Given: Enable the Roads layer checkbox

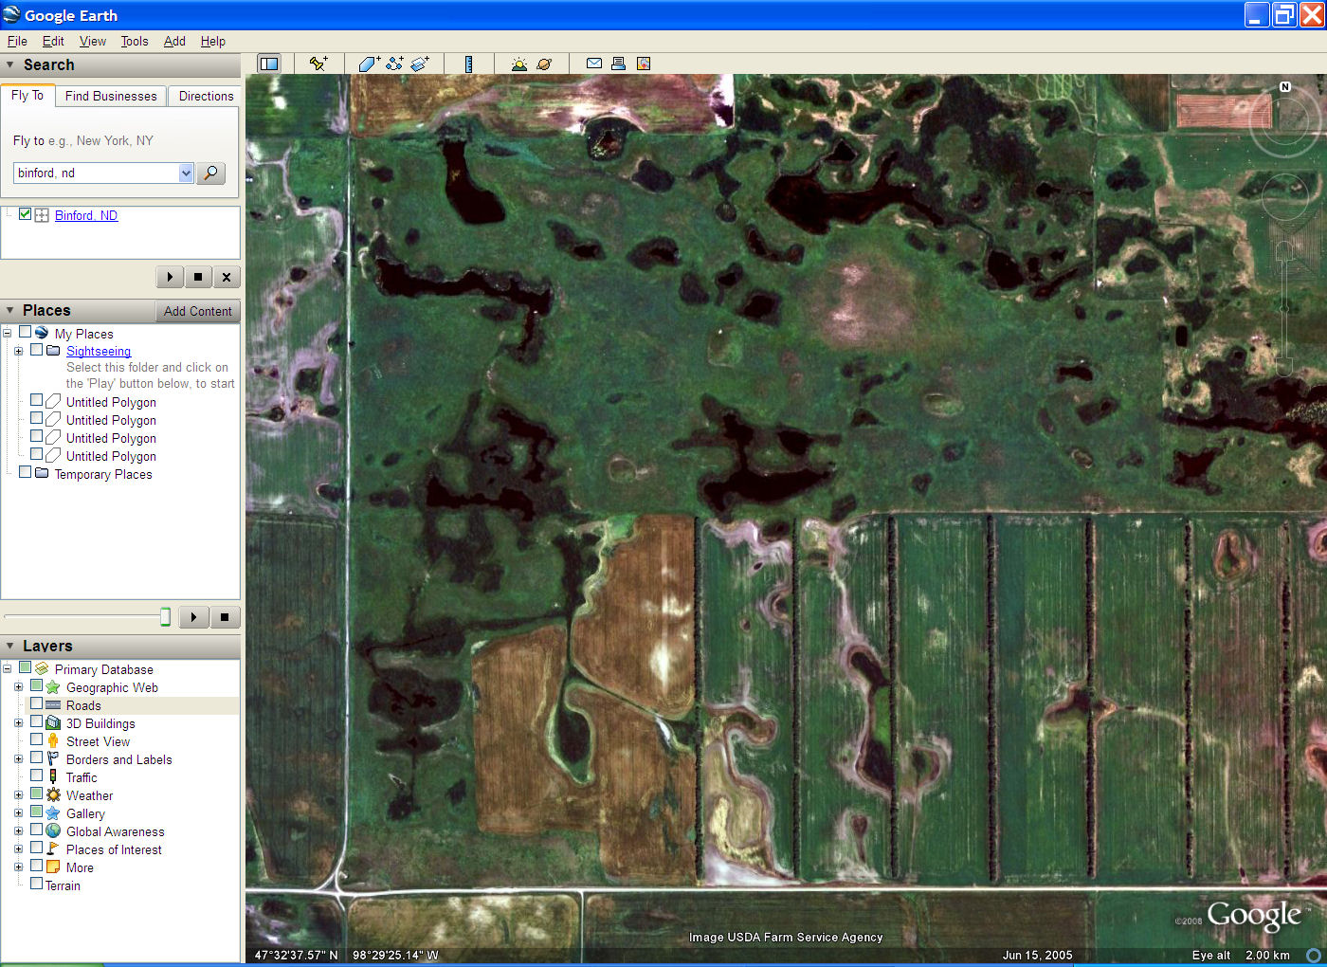Looking at the screenshot, I should (x=36, y=703).
